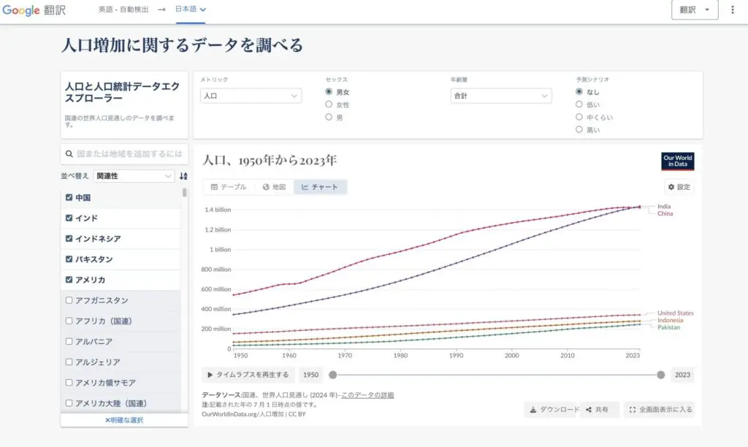748x447 pixels.
Task: Play the timelapse animation
Action: [x=248, y=375]
